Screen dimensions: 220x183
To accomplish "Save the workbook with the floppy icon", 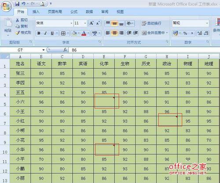I will pyautogui.click(x=17, y=4).
